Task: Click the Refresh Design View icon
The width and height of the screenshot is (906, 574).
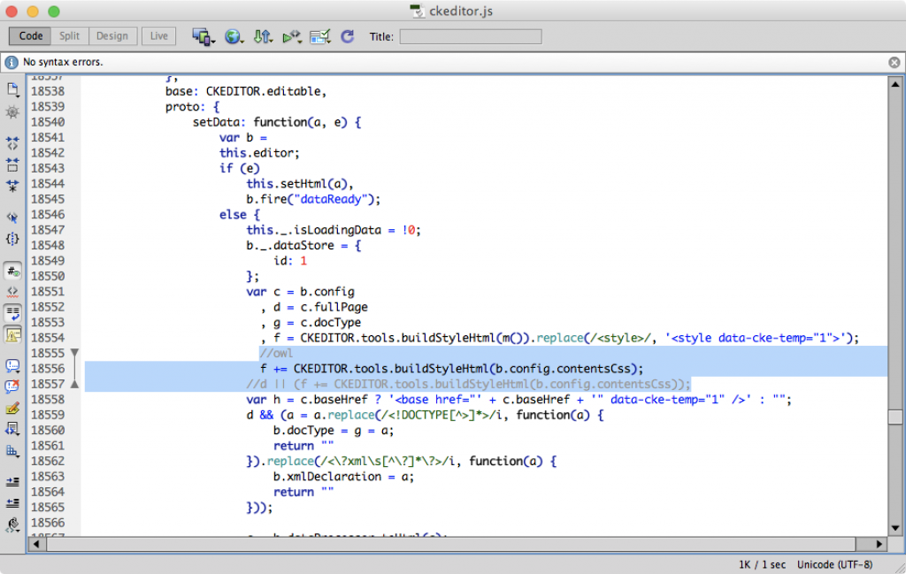Action: click(x=347, y=36)
